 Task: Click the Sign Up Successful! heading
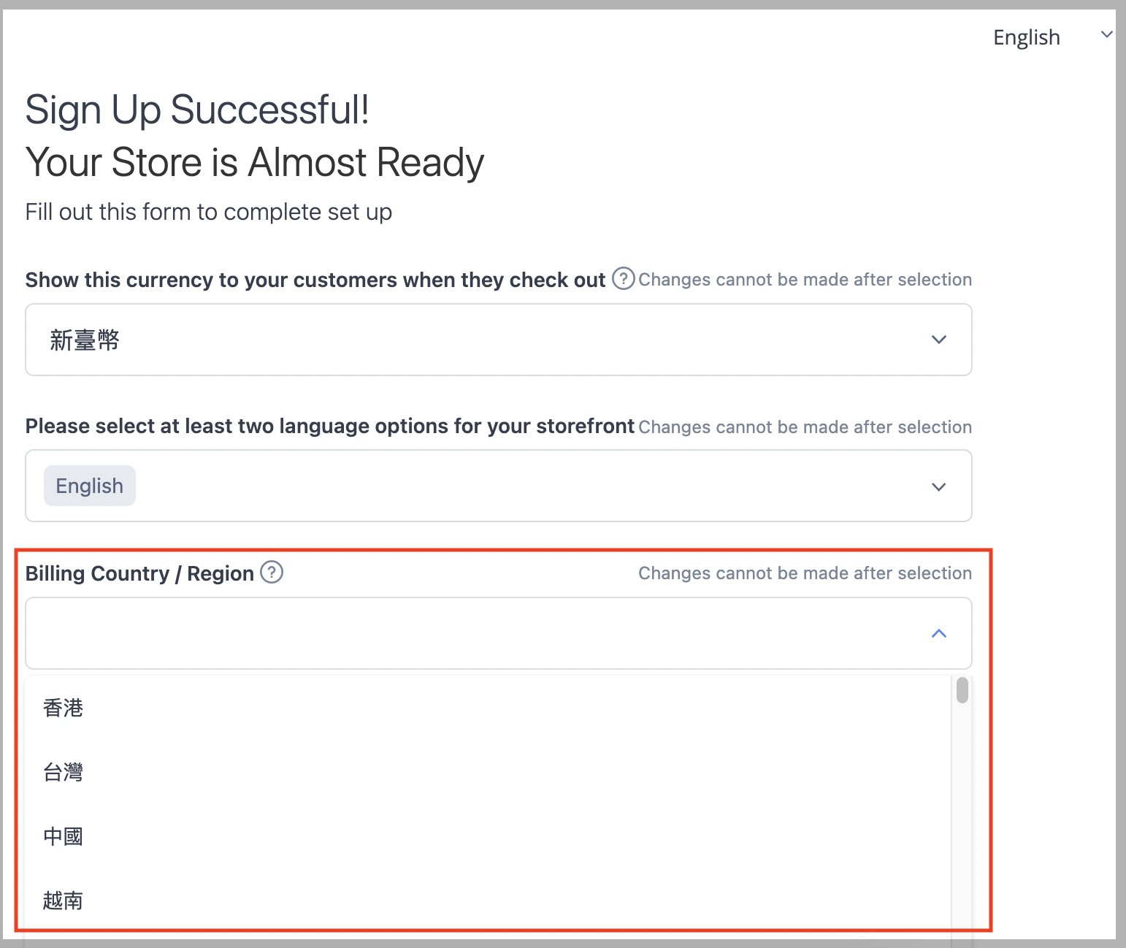click(x=197, y=110)
